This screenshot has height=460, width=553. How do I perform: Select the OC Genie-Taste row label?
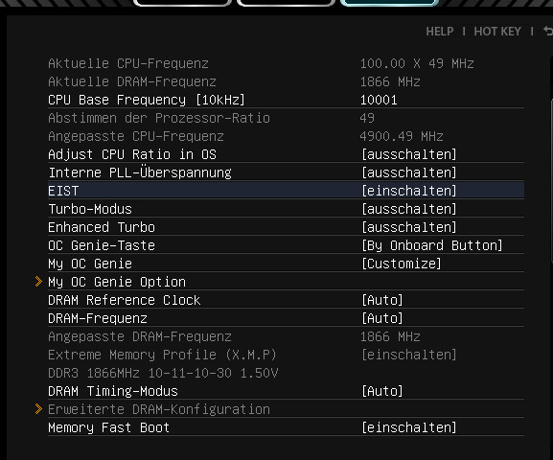pos(102,245)
